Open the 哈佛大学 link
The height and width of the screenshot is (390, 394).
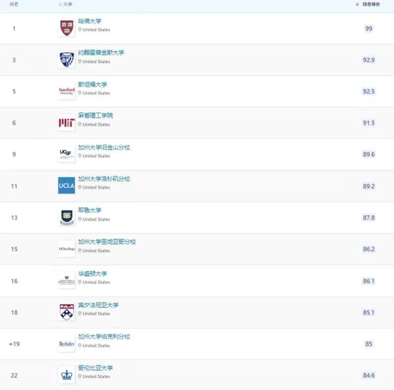(x=89, y=21)
